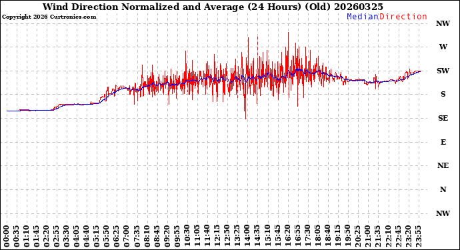Click the 23:55 time label

pyautogui.click(x=419, y=236)
